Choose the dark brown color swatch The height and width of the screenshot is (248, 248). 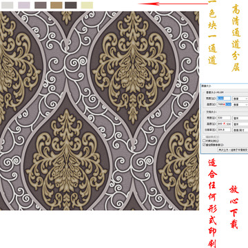pyautogui.click(x=71, y=5)
